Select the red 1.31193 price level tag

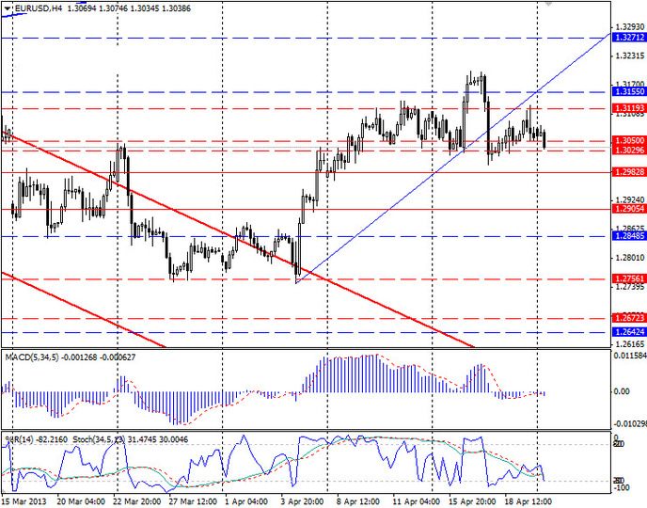[627, 109]
